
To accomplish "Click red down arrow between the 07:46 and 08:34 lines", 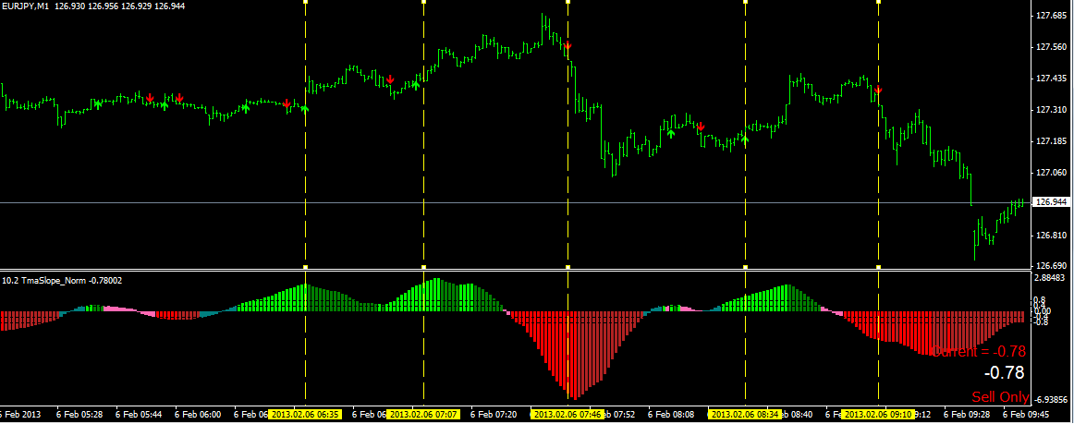I will point(700,126).
